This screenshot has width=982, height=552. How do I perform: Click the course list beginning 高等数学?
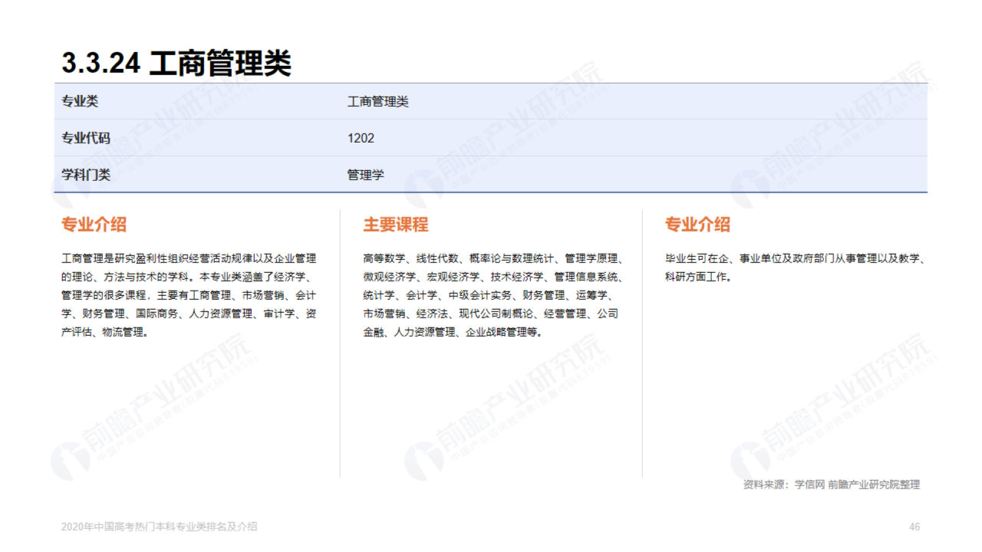492,295
